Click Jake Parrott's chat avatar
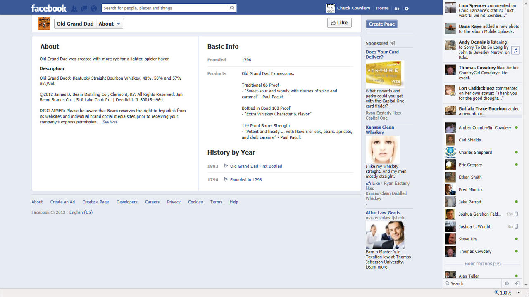529x297 pixels. [450, 202]
